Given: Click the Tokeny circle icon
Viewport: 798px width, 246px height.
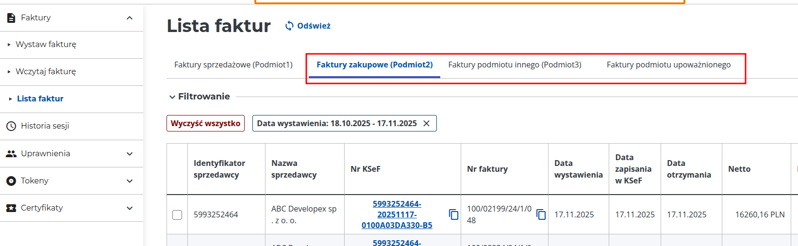Looking at the screenshot, I should 11,181.
